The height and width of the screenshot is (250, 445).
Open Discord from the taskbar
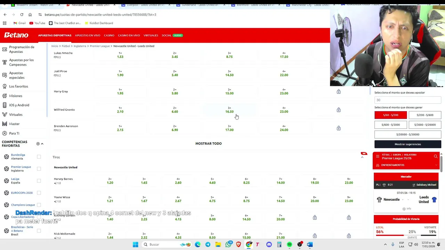coord(269,244)
